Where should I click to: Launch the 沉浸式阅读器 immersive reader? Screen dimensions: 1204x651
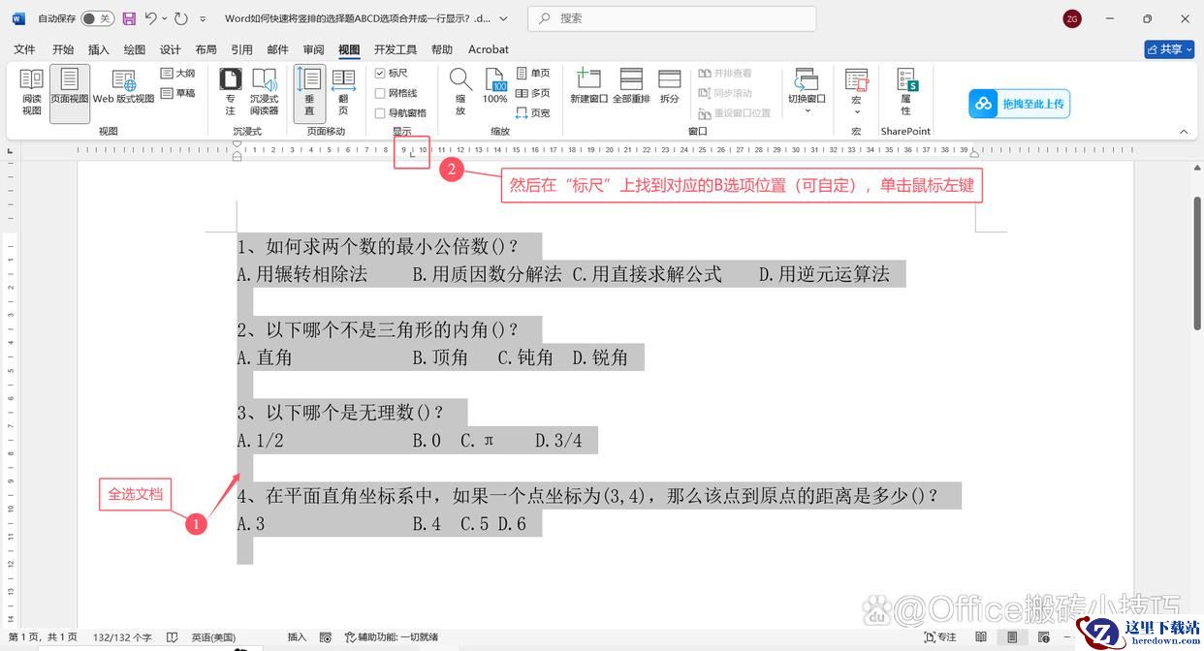click(x=264, y=91)
